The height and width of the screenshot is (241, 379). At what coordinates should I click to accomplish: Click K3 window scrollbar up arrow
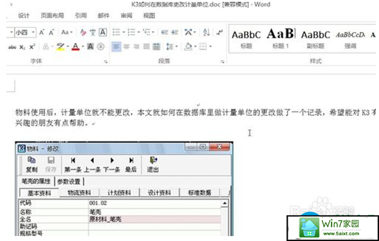[225, 203]
